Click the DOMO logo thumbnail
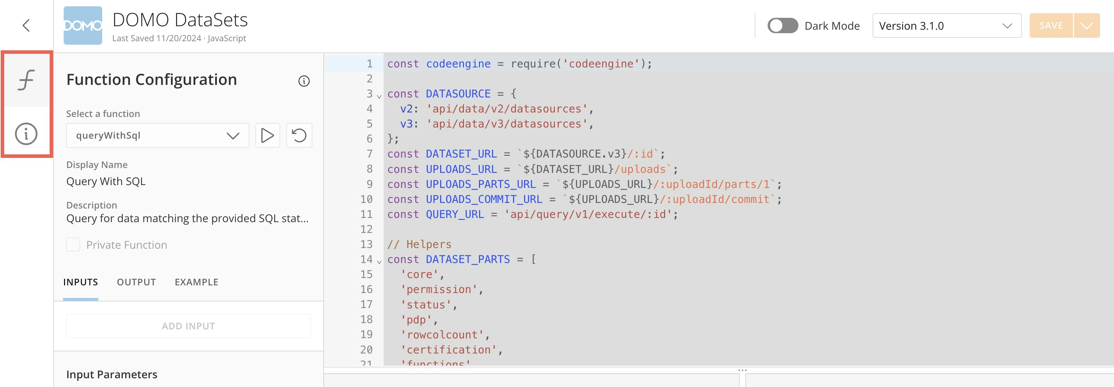The image size is (1114, 387). pyautogui.click(x=83, y=25)
